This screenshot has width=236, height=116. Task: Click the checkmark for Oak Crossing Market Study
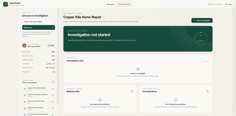[x=53, y=102]
